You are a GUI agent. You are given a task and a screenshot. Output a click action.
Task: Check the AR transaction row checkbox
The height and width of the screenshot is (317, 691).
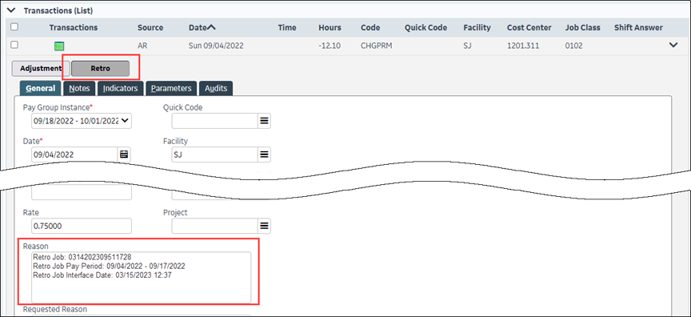[14, 45]
